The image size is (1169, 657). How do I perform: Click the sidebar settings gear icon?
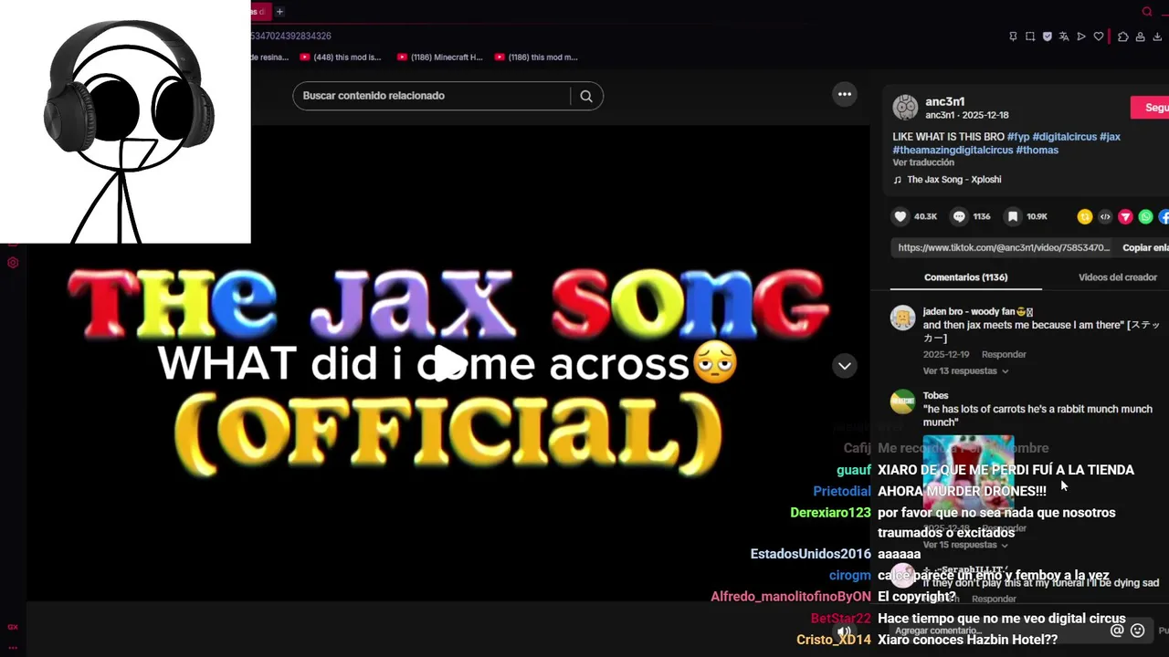[13, 263]
